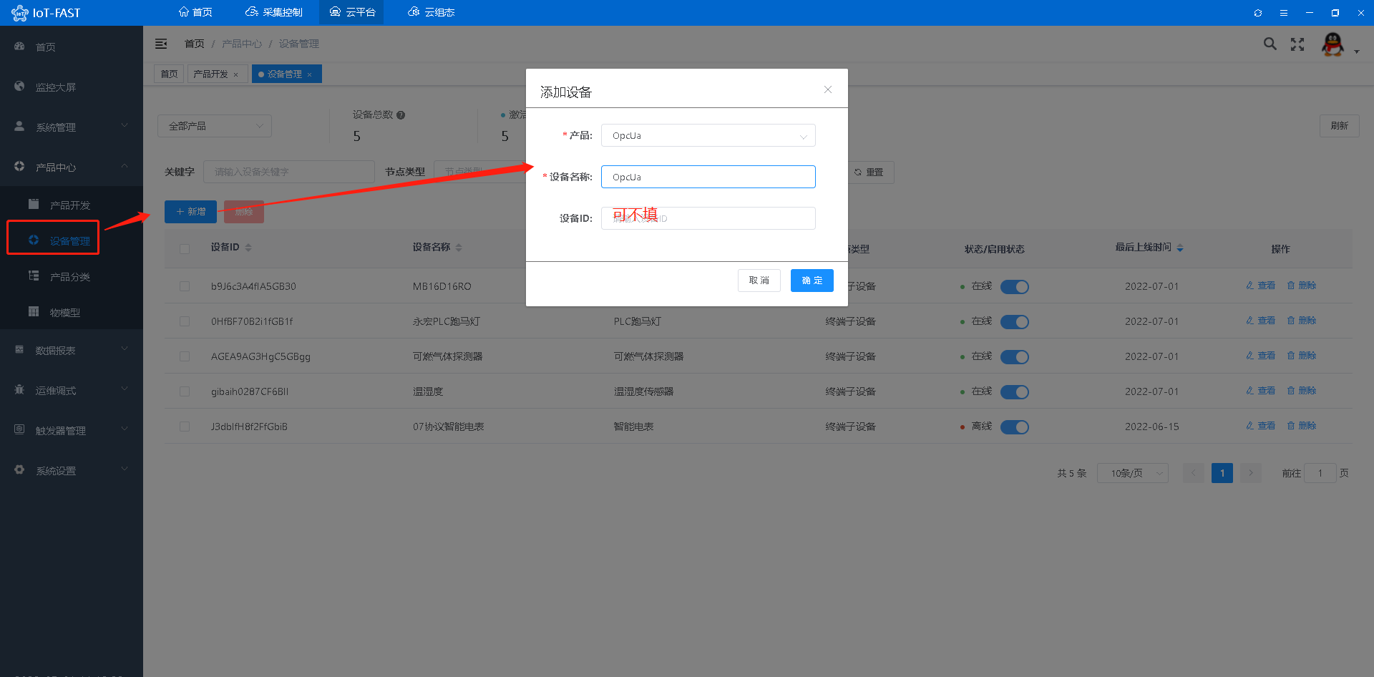Toggle fullscreen with the expand icon
The width and height of the screenshot is (1374, 677).
point(1297,44)
